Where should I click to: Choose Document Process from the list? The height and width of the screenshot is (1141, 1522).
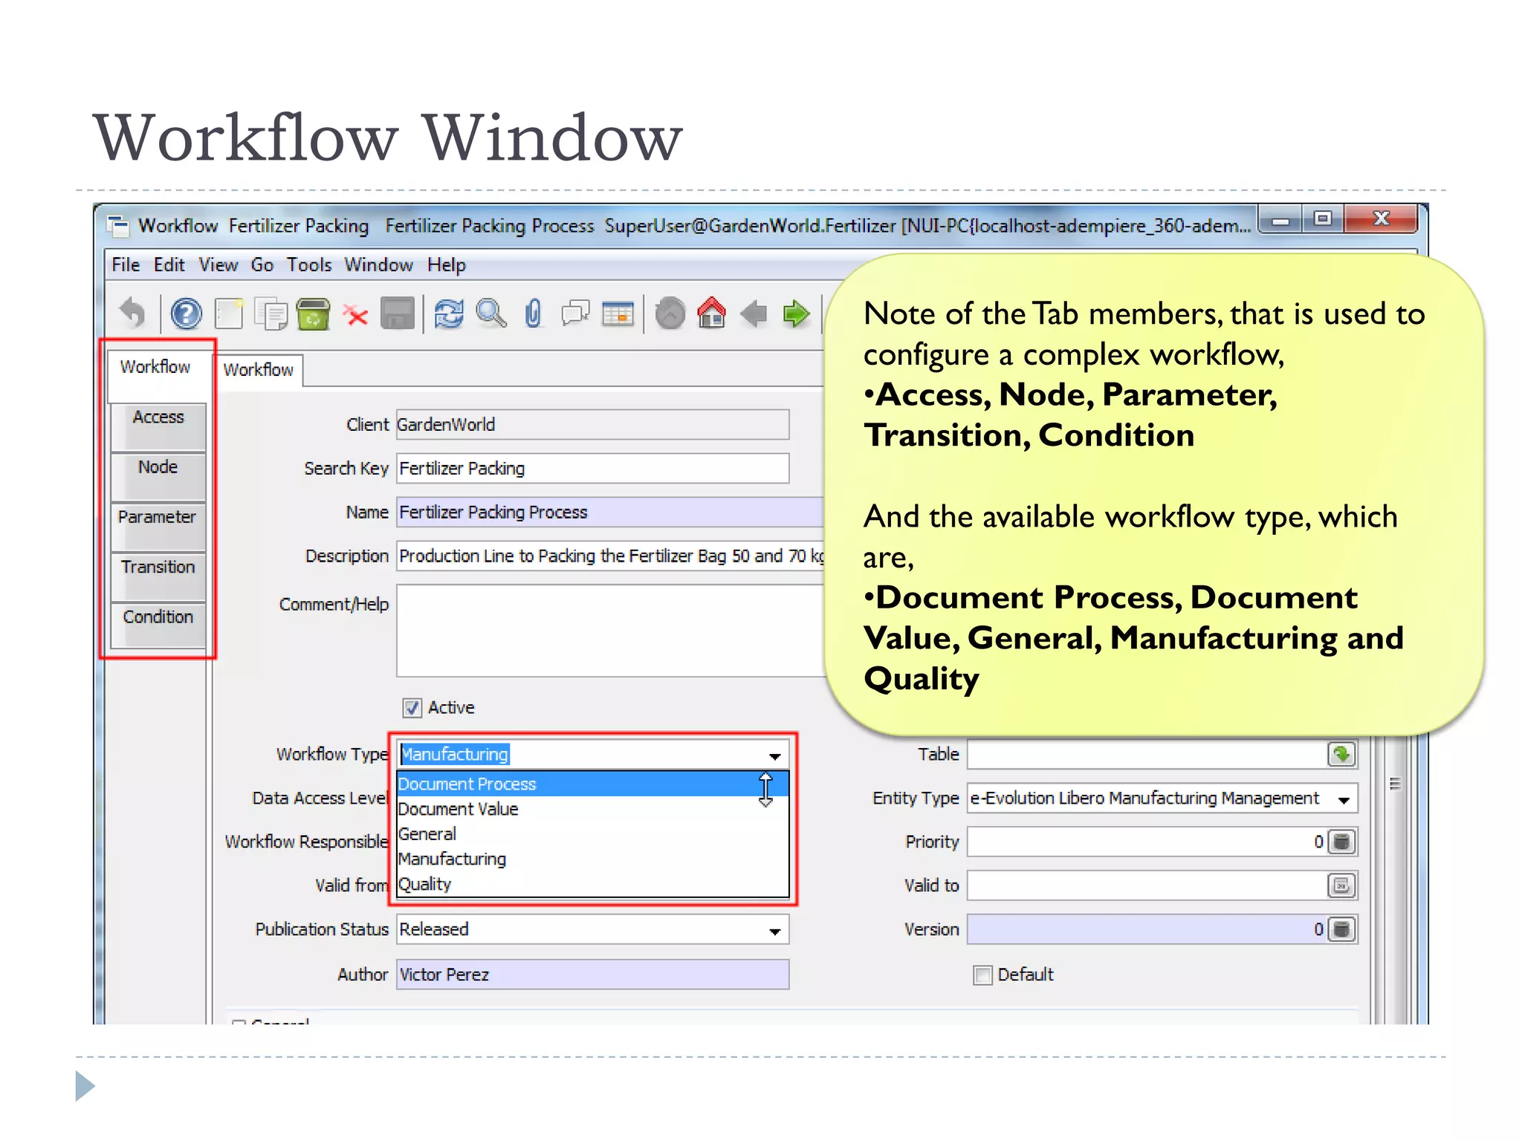click(592, 784)
